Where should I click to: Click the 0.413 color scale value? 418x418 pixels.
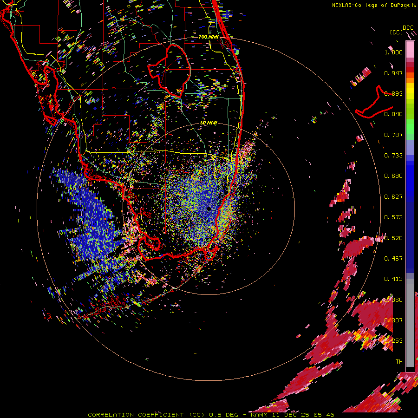click(x=393, y=279)
